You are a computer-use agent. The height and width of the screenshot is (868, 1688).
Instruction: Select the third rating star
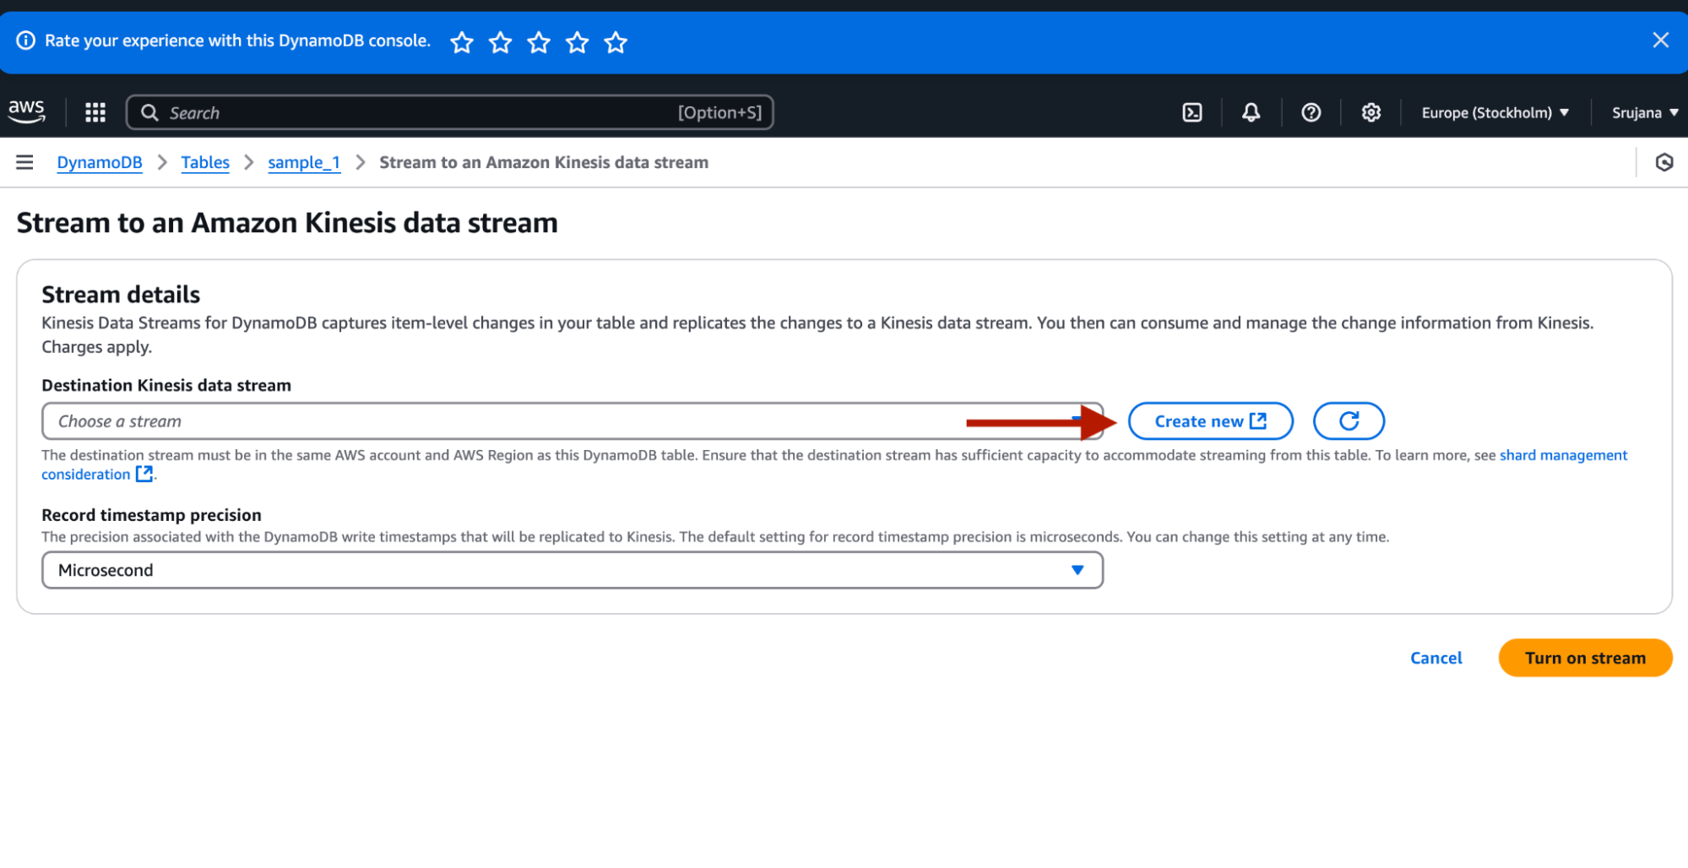(x=539, y=41)
